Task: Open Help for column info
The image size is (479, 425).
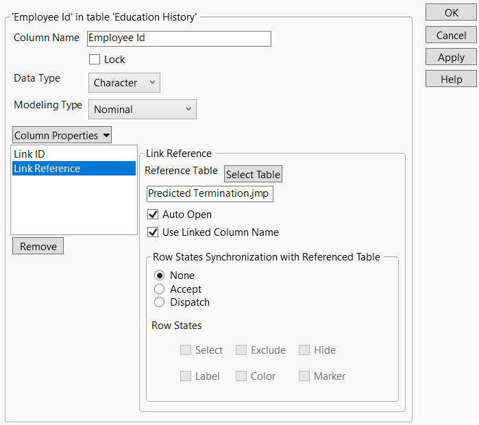Action: pyautogui.click(x=451, y=79)
